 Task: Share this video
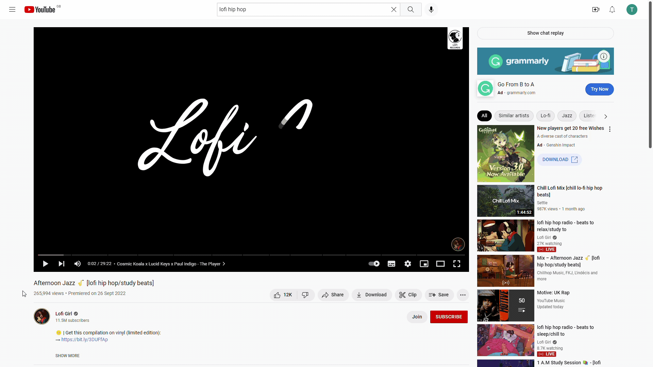(333, 295)
